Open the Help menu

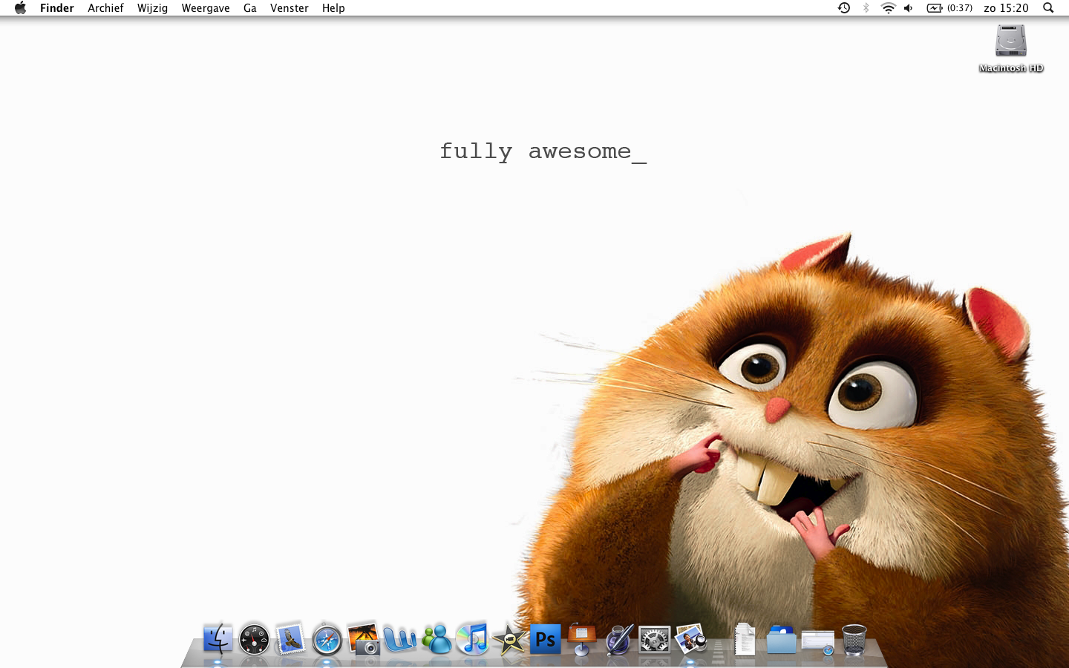333,8
